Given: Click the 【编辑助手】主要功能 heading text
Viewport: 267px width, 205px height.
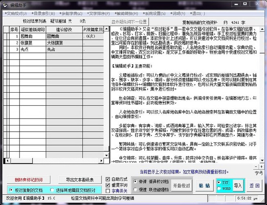Looking at the screenshot, I should coord(132,66).
